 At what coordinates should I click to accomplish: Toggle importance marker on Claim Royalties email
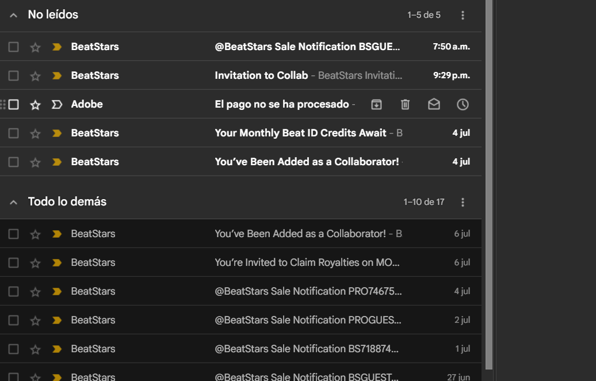coord(56,263)
